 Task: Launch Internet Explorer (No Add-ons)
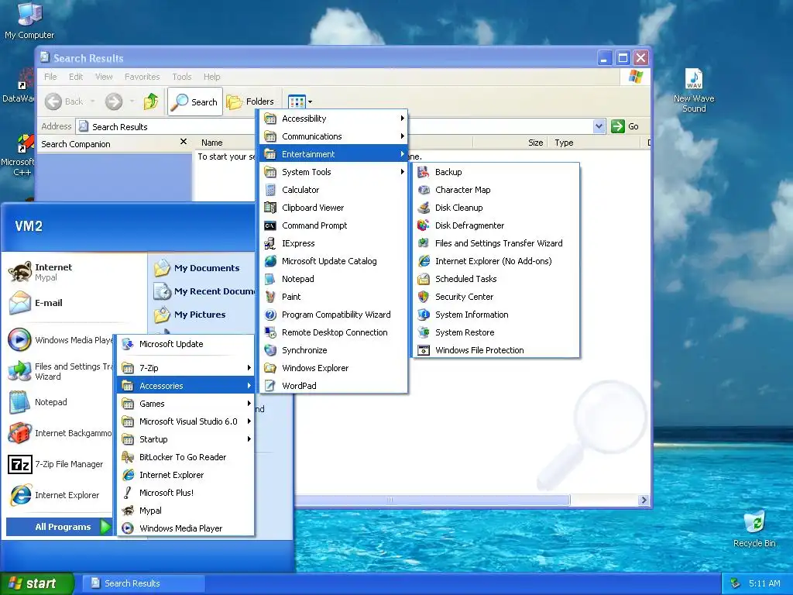click(x=496, y=261)
